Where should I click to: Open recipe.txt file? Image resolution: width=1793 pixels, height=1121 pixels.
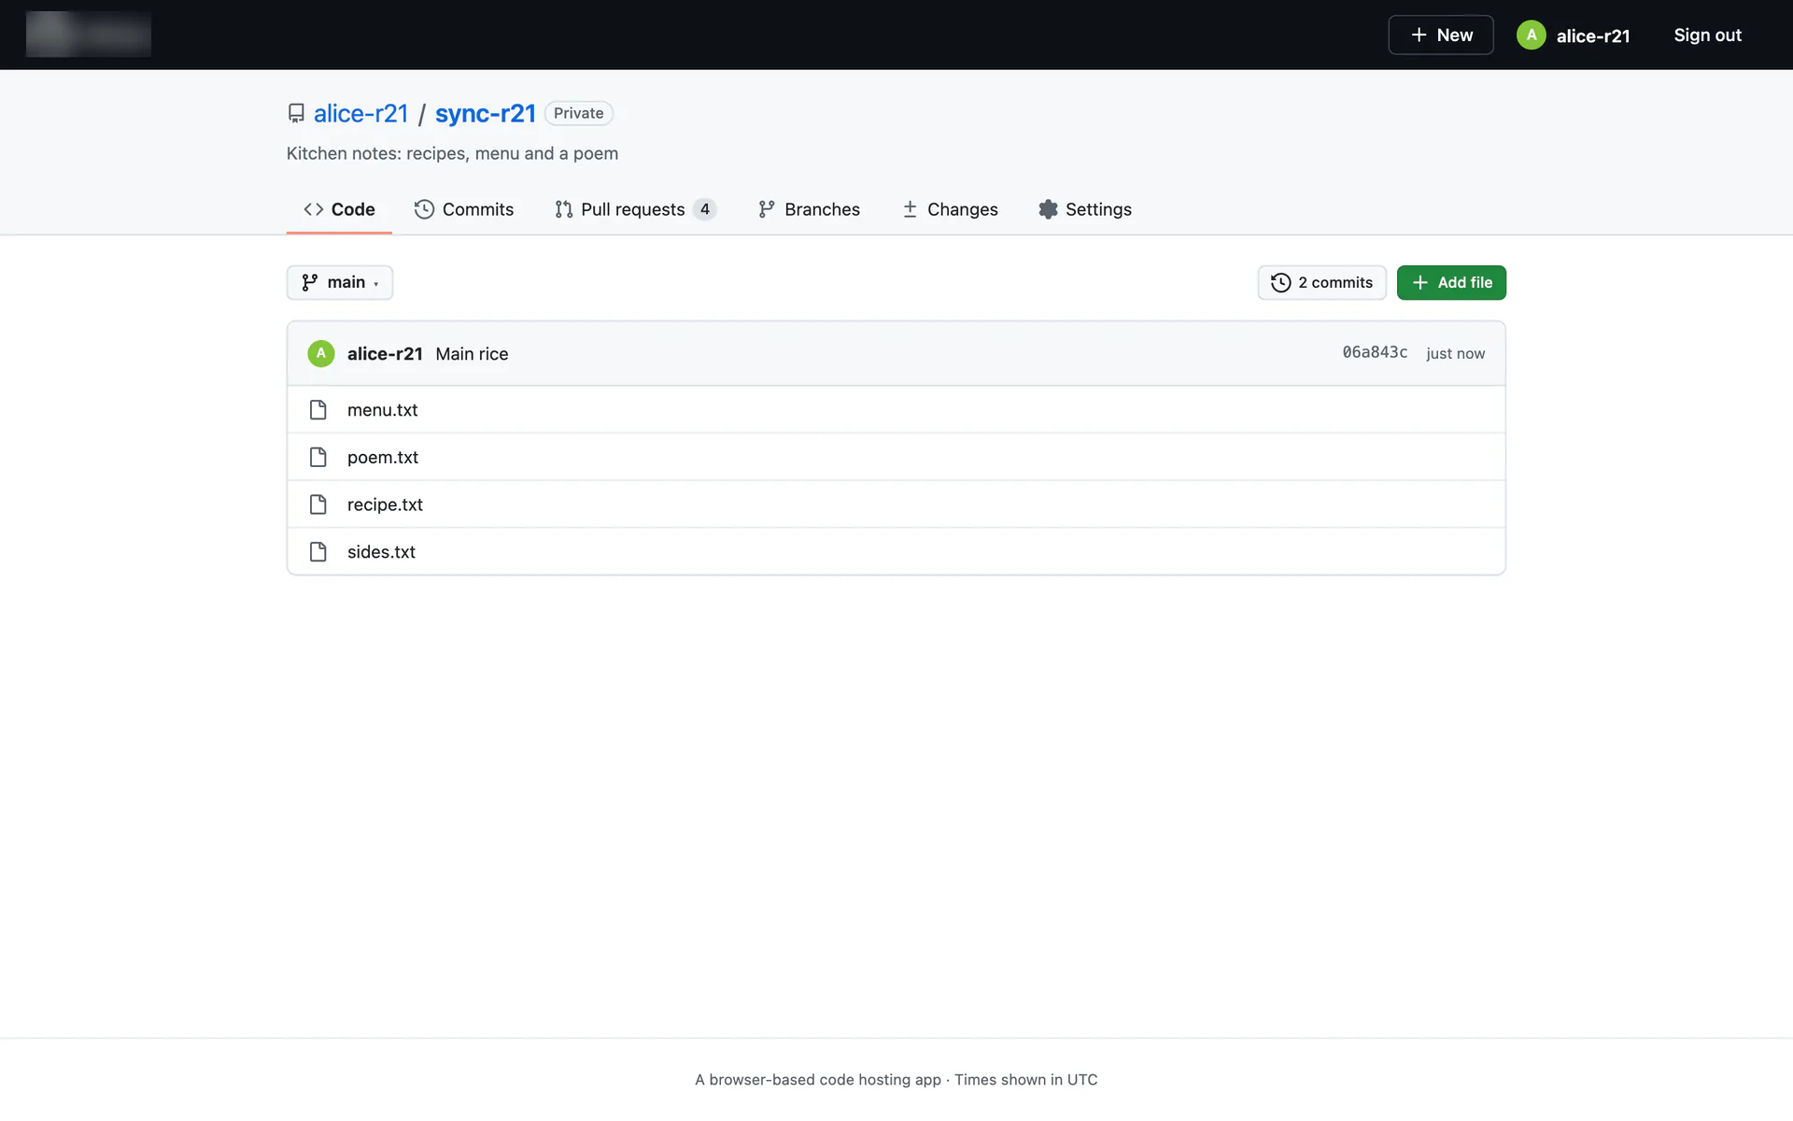point(385,504)
